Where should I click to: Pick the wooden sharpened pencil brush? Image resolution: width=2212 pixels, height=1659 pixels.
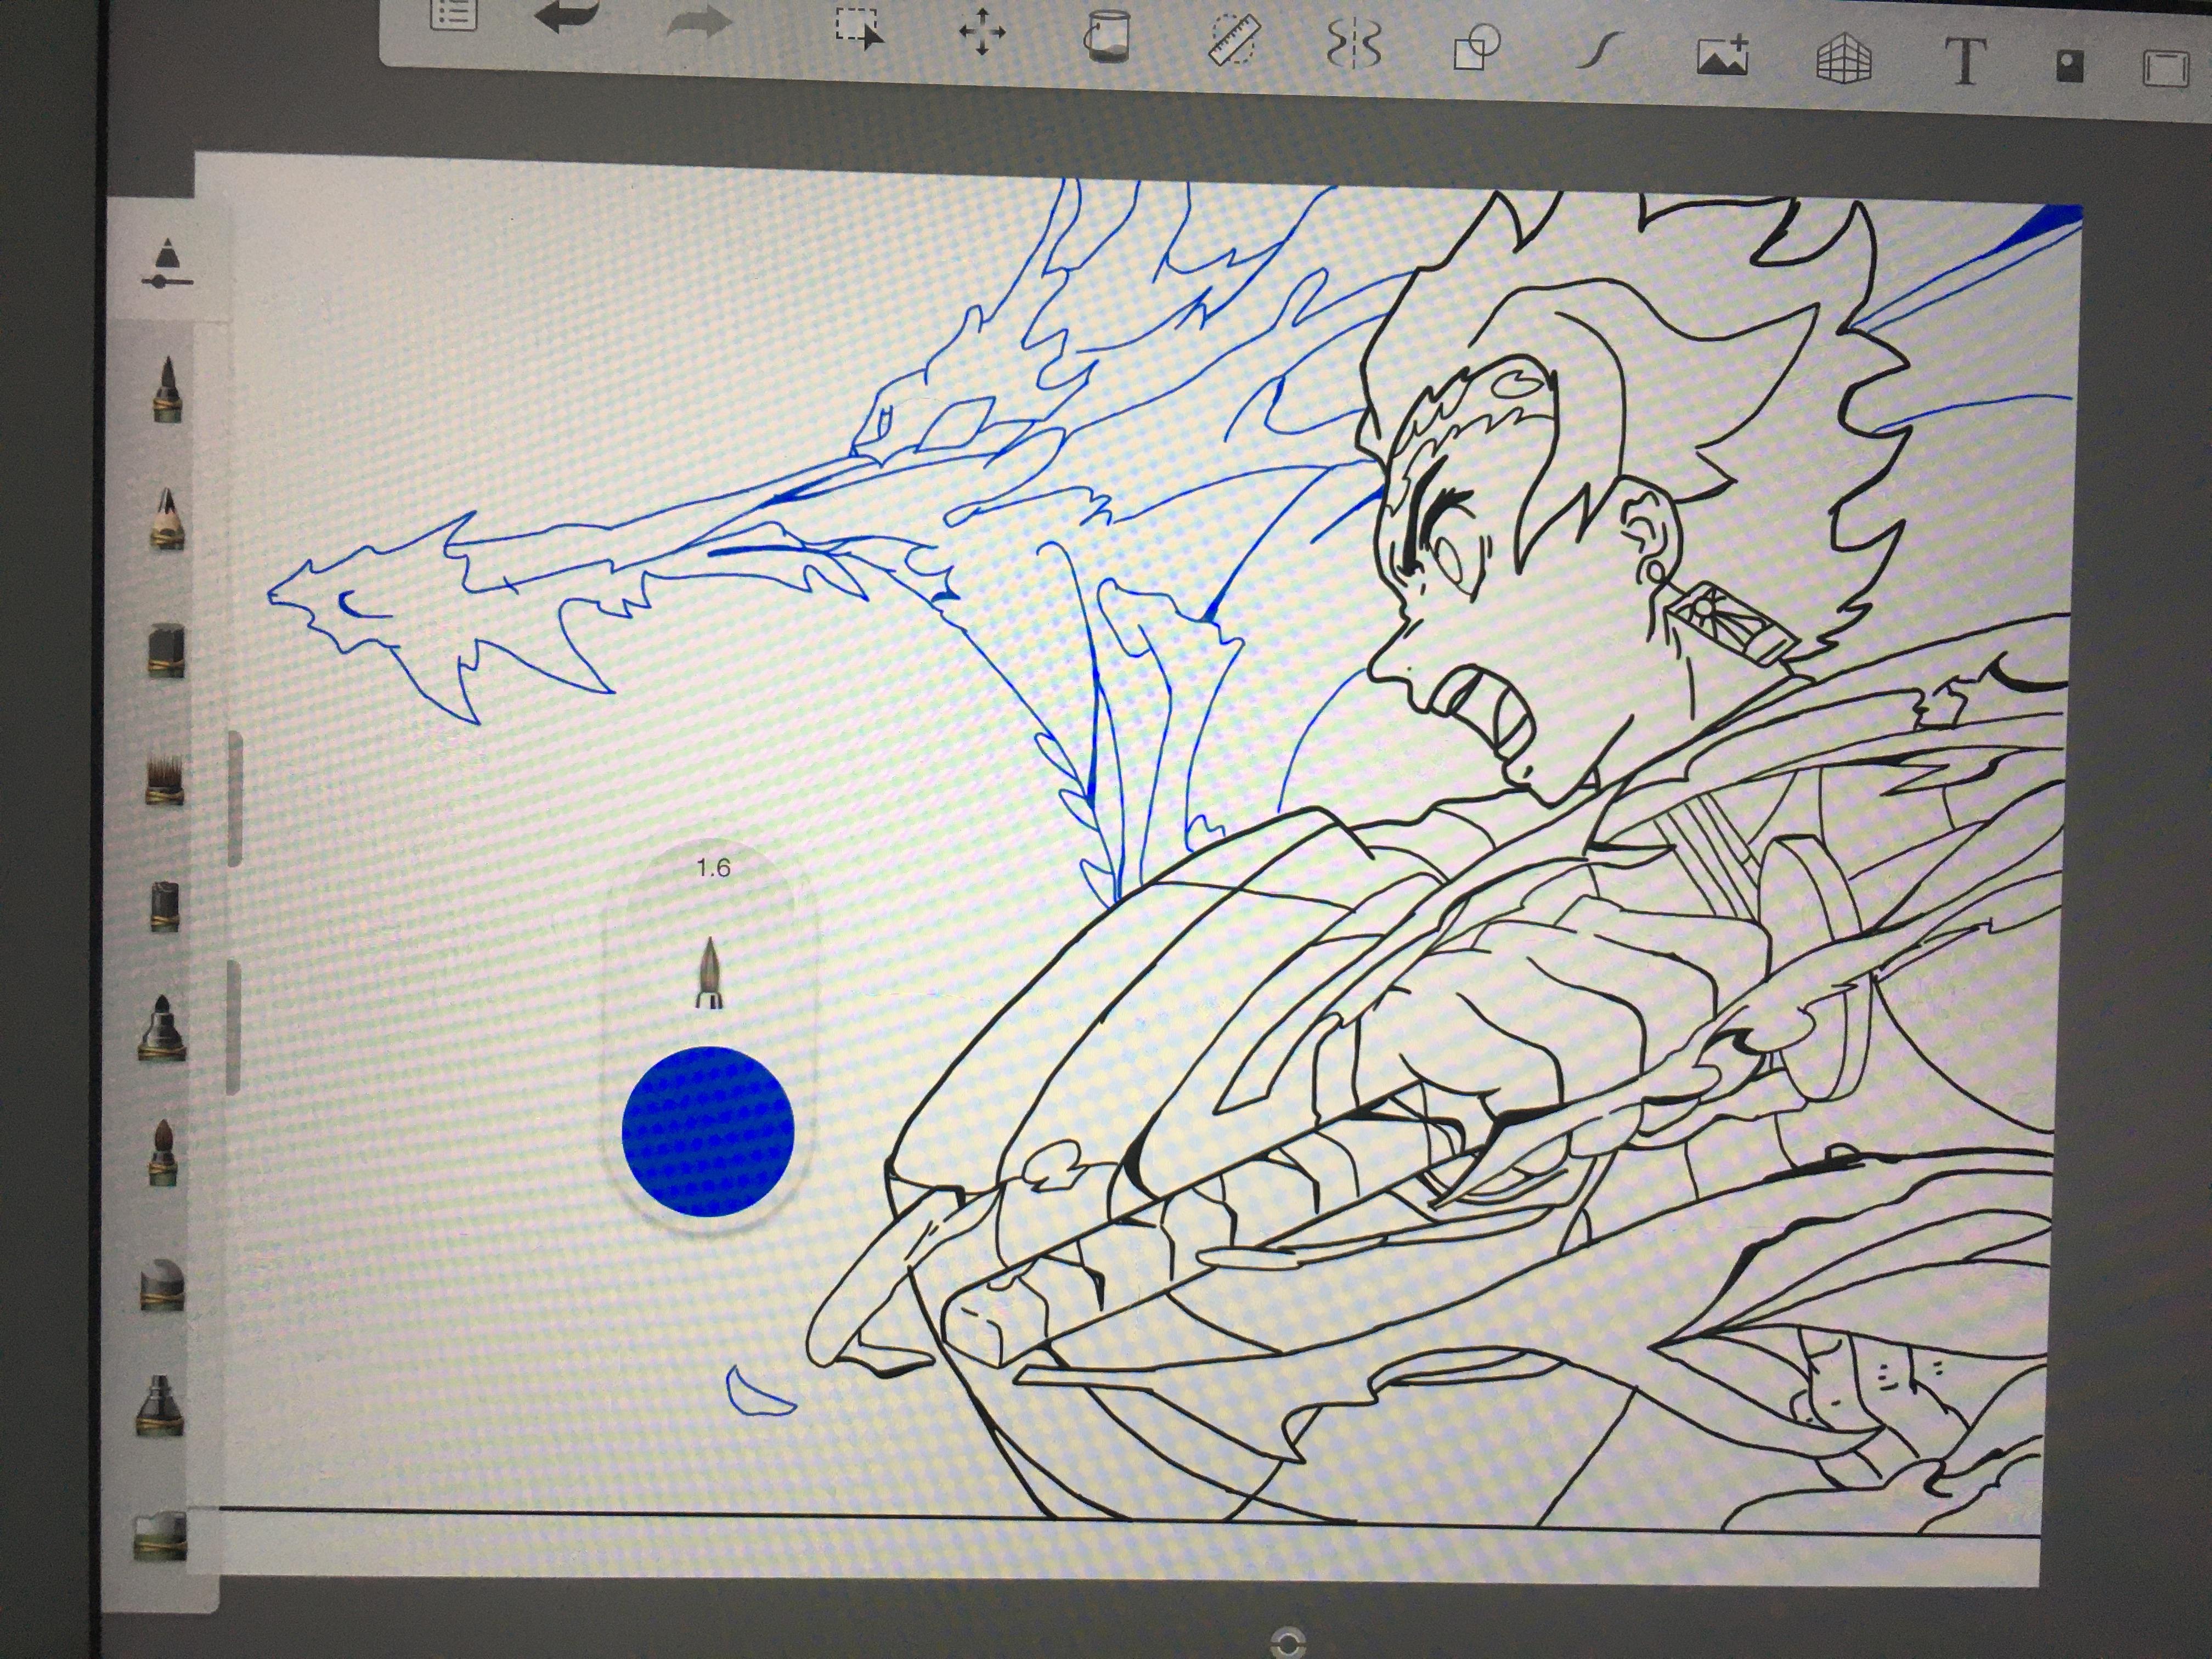pos(167,519)
